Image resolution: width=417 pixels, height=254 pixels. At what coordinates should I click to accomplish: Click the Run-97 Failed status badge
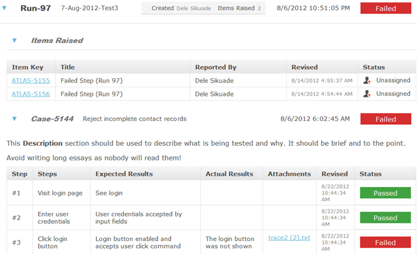[x=386, y=8]
